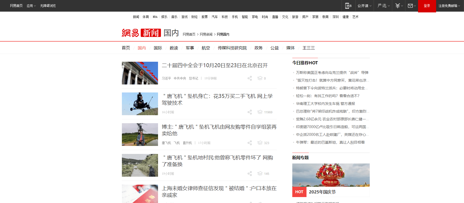Open comments icon for 二十届四中全会 article
This screenshot has height=203, width=464.
click(x=260, y=78)
